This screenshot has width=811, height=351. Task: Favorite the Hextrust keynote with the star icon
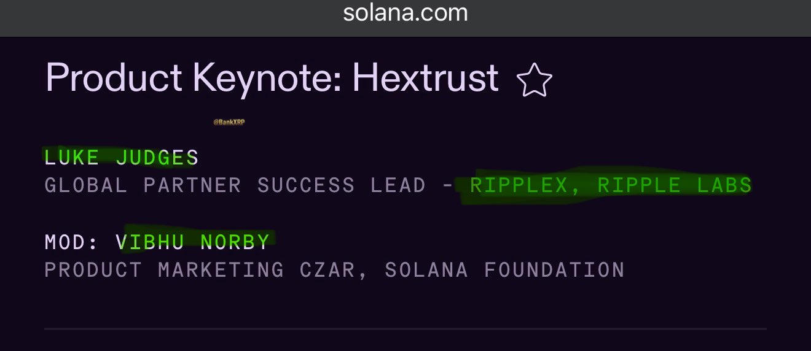[534, 81]
